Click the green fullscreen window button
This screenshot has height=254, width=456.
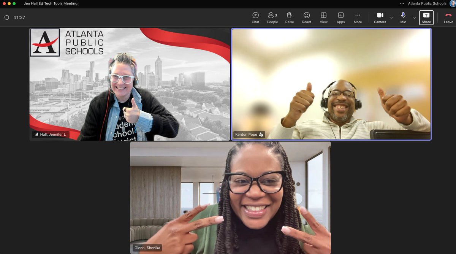pos(14,3)
